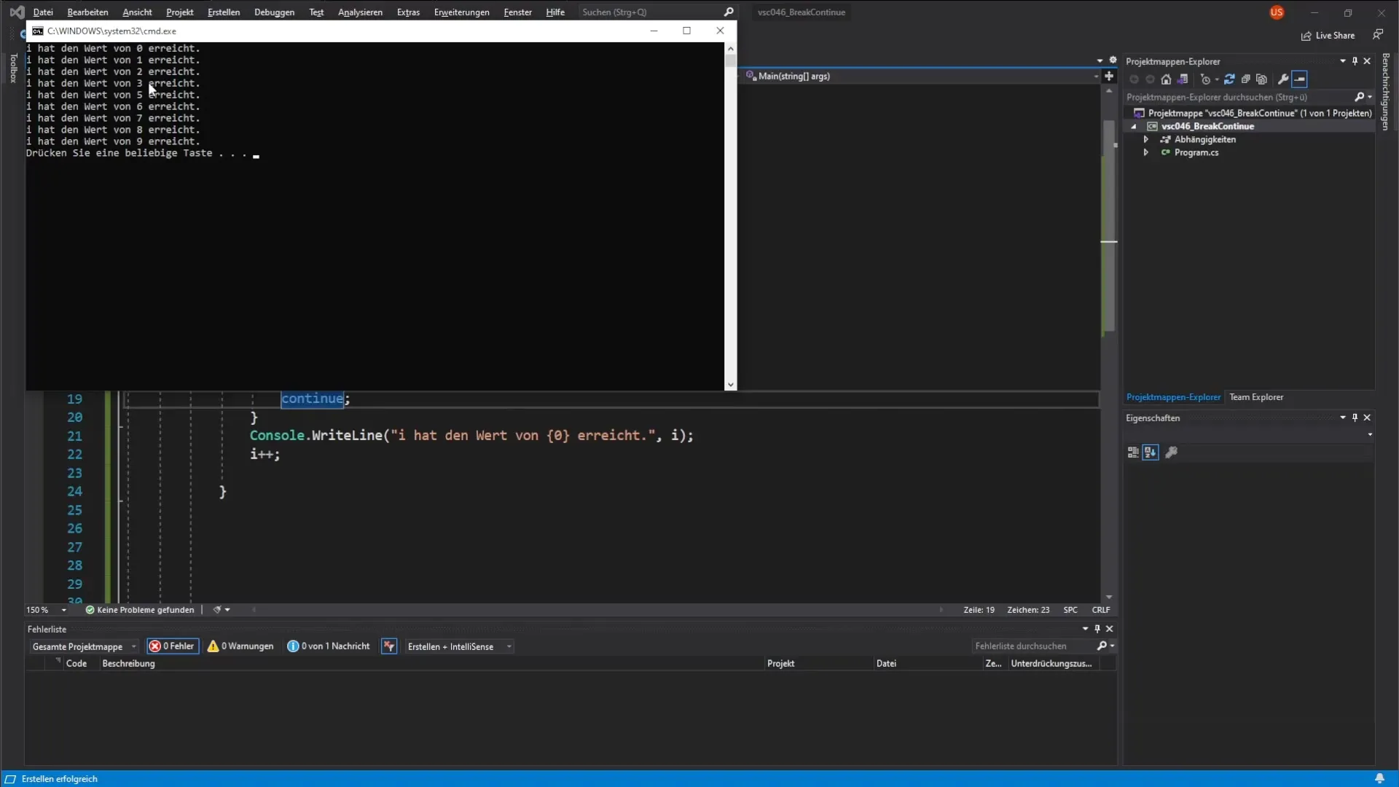Click alphabetical sort icon in Eigenschaften
This screenshot has width=1399, height=787.
pos(1150,453)
